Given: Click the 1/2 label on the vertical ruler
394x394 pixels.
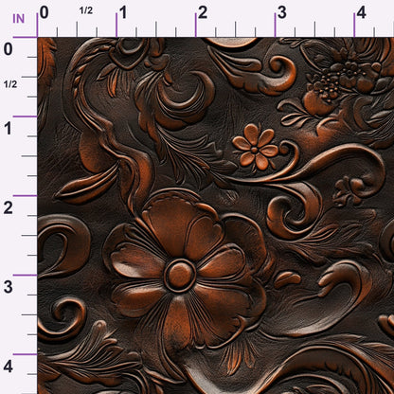Looking at the screenshot, I should (10, 84).
